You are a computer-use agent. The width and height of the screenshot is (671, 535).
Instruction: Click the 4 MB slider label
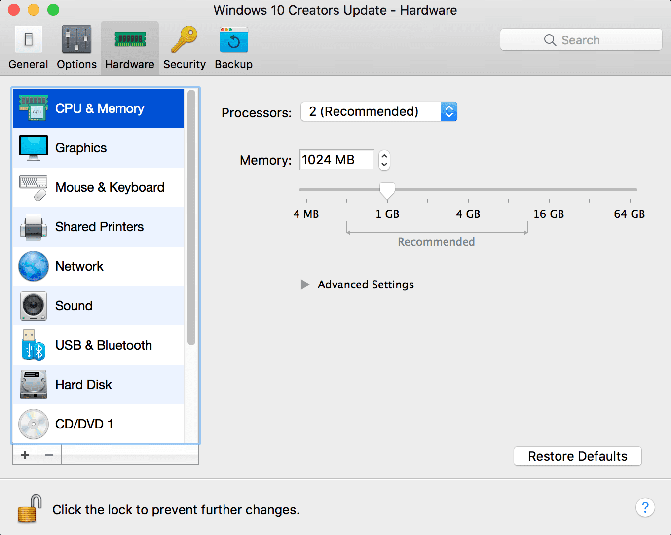[x=306, y=214]
